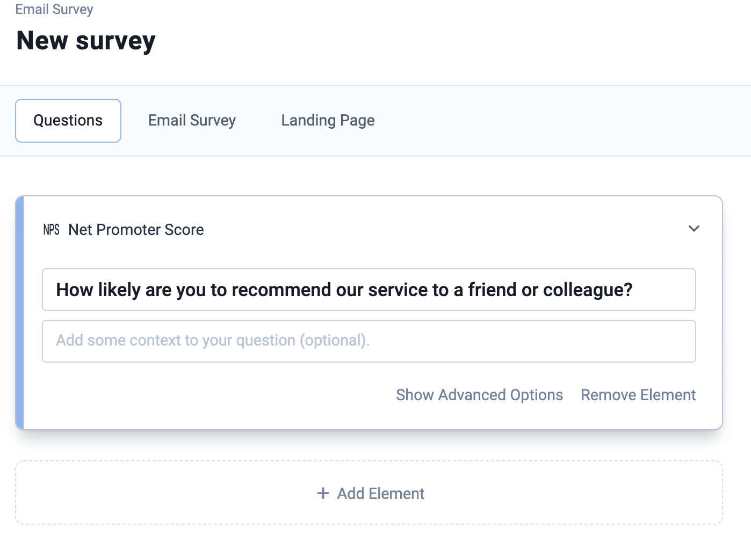Select the blue accent bar on the card
Image resolution: width=751 pixels, height=559 pixels.
click(x=20, y=312)
